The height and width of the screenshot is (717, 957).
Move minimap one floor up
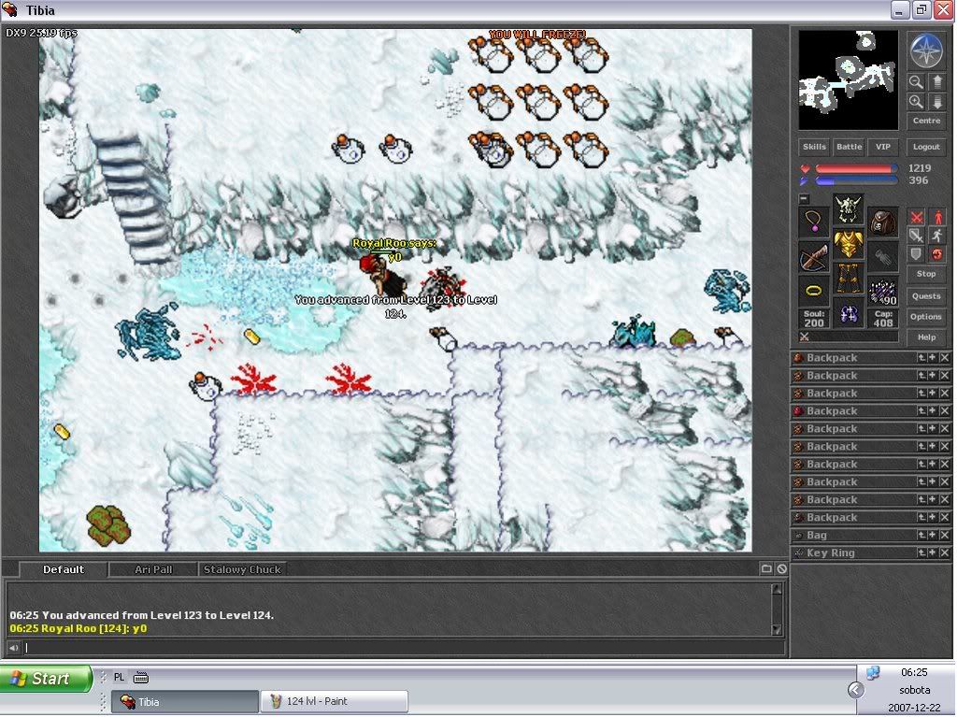point(936,82)
